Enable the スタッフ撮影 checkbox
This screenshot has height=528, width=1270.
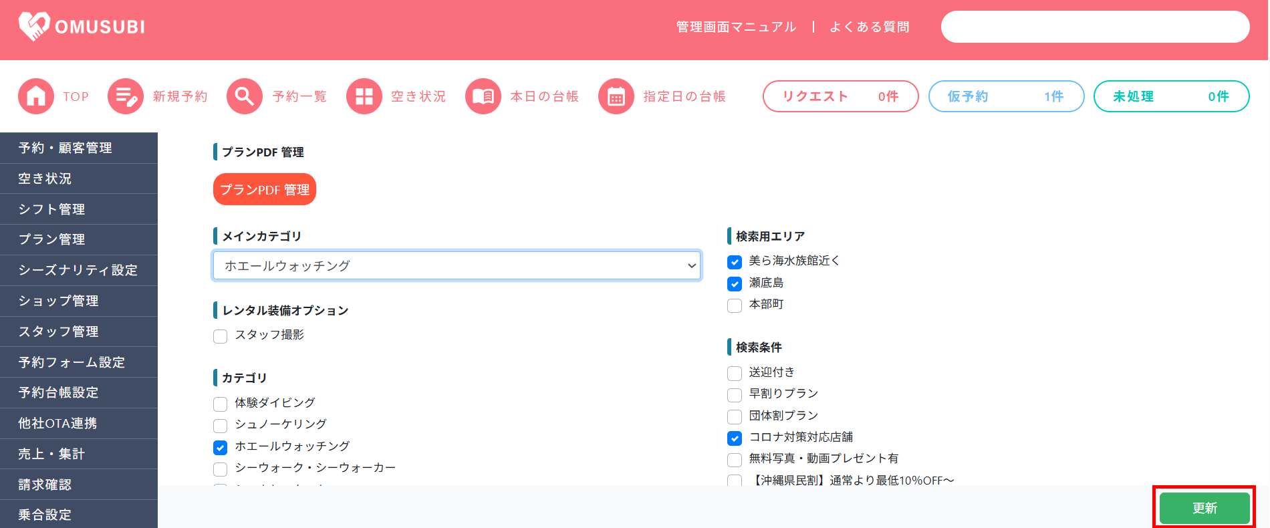click(221, 336)
